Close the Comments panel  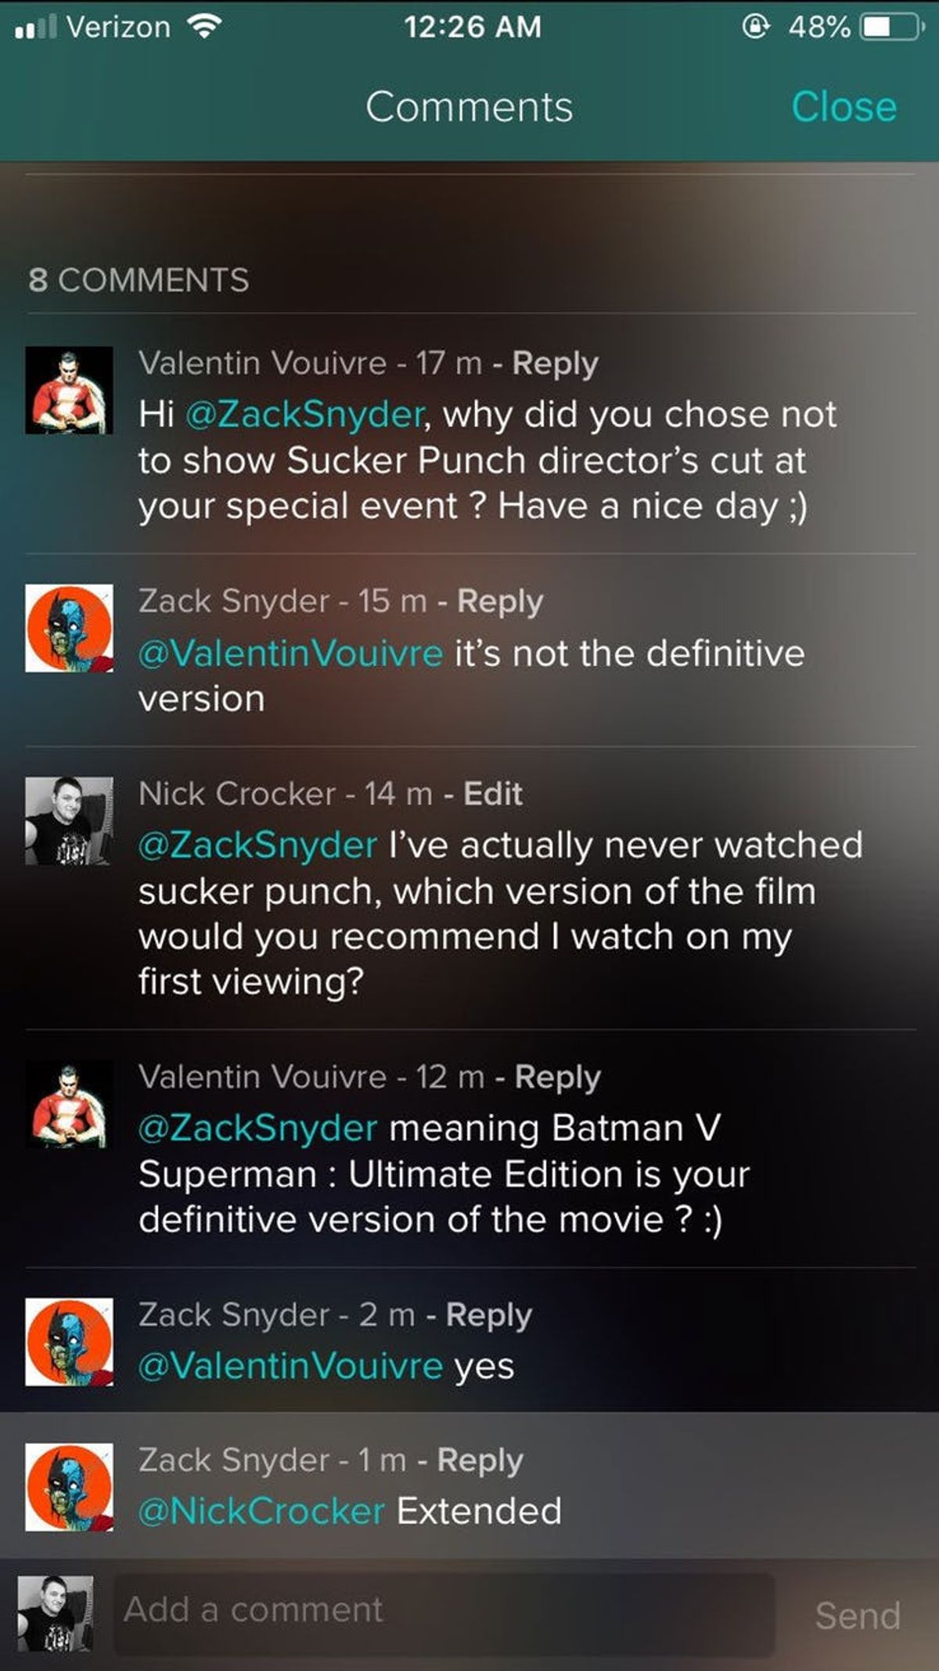(844, 107)
